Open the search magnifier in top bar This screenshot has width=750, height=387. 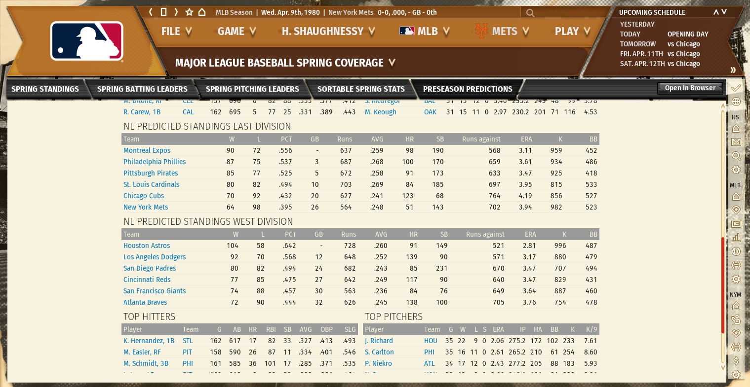click(530, 13)
